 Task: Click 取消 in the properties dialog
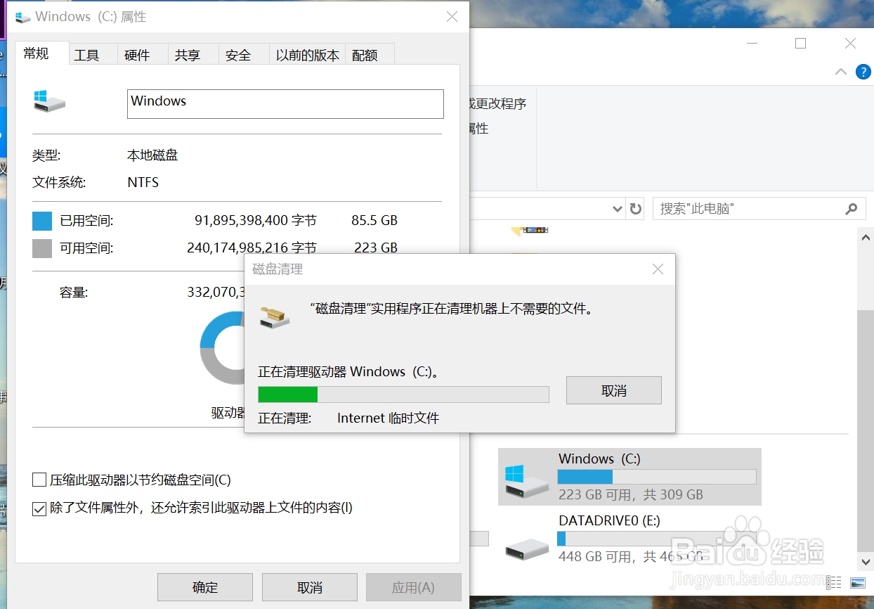tap(310, 587)
